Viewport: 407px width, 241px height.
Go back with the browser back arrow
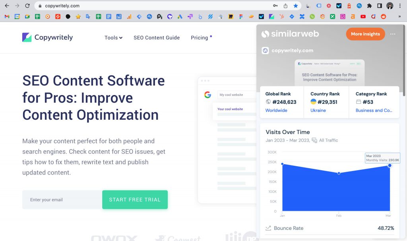tap(7, 6)
